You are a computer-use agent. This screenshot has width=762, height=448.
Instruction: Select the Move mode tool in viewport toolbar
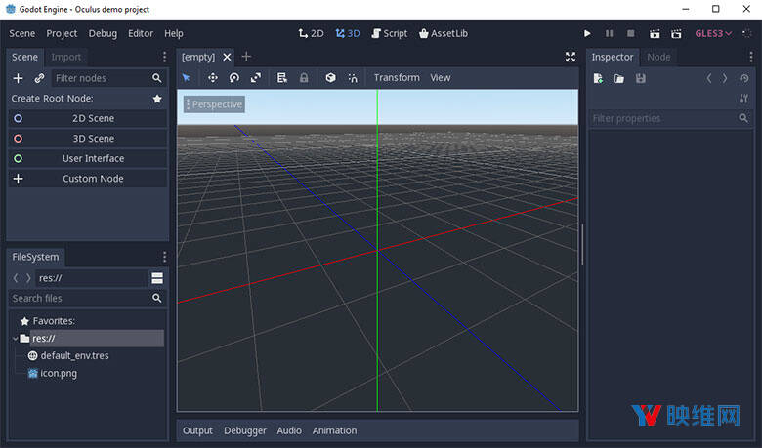(212, 78)
